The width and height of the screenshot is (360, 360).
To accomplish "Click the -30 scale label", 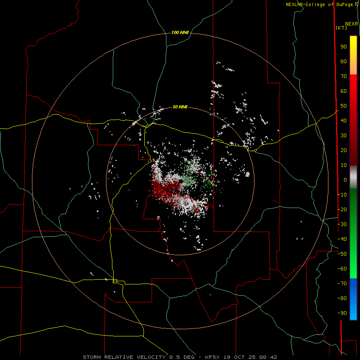I will coord(342,224).
